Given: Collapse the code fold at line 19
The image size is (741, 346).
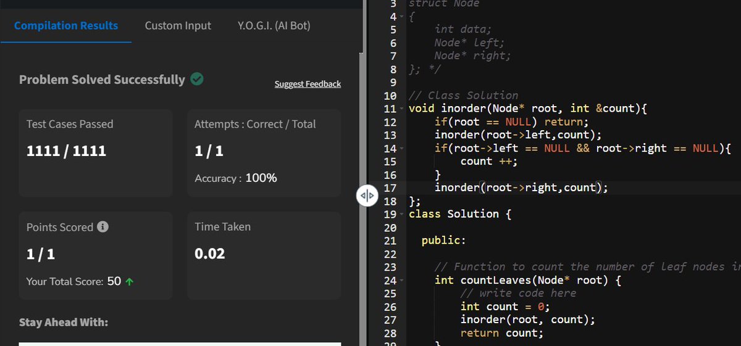Looking at the screenshot, I should point(401,214).
